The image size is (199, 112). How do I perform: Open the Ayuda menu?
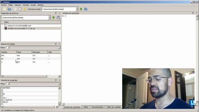pyautogui.click(x=33, y=5)
